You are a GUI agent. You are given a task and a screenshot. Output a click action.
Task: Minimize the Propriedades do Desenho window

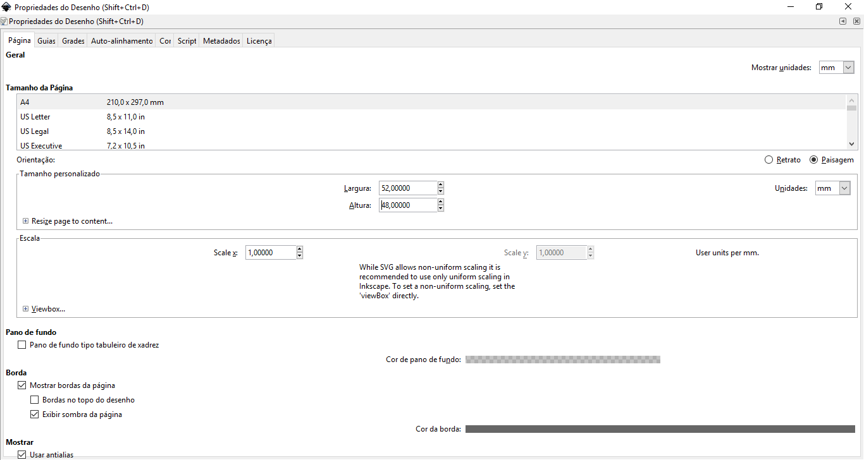pyautogui.click(x=791, y=7)
